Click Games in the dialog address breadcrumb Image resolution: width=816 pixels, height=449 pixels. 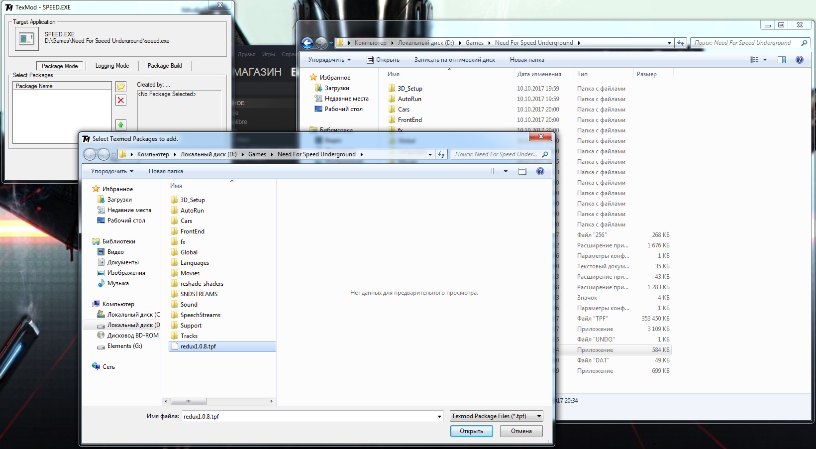pyautogui.click(x=257, y=154)
